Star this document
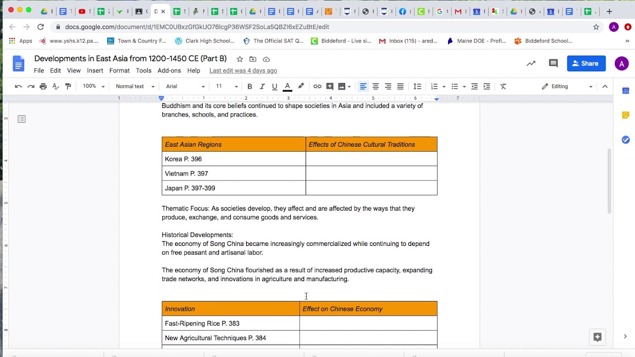The image size is (635, 357). click(x=240, y=59)
